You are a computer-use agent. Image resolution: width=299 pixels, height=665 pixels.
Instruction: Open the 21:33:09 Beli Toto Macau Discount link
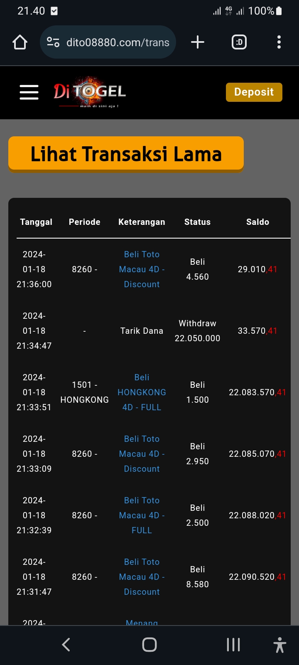coord(142,454)
